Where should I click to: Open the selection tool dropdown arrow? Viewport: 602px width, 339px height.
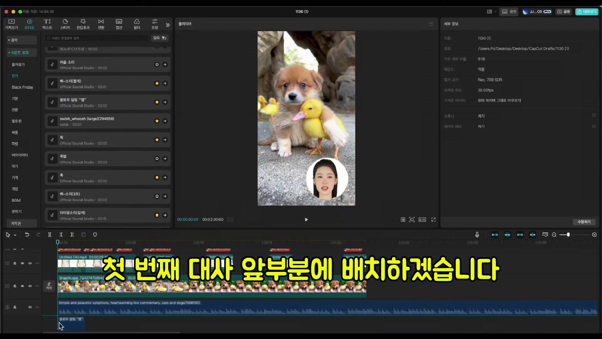point(15,235)
